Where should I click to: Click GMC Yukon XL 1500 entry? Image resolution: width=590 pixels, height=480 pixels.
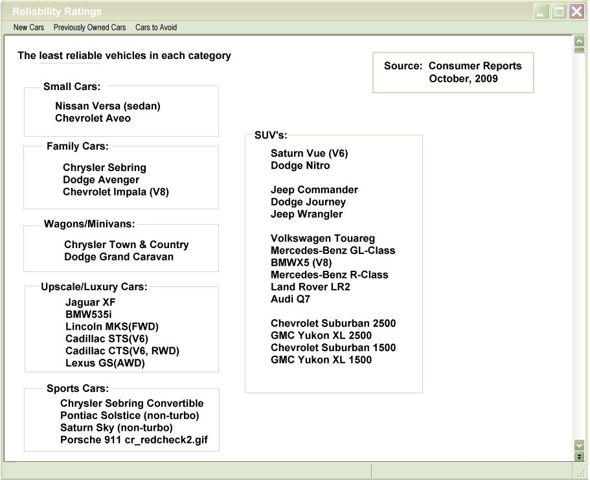(x=321, y=360)
